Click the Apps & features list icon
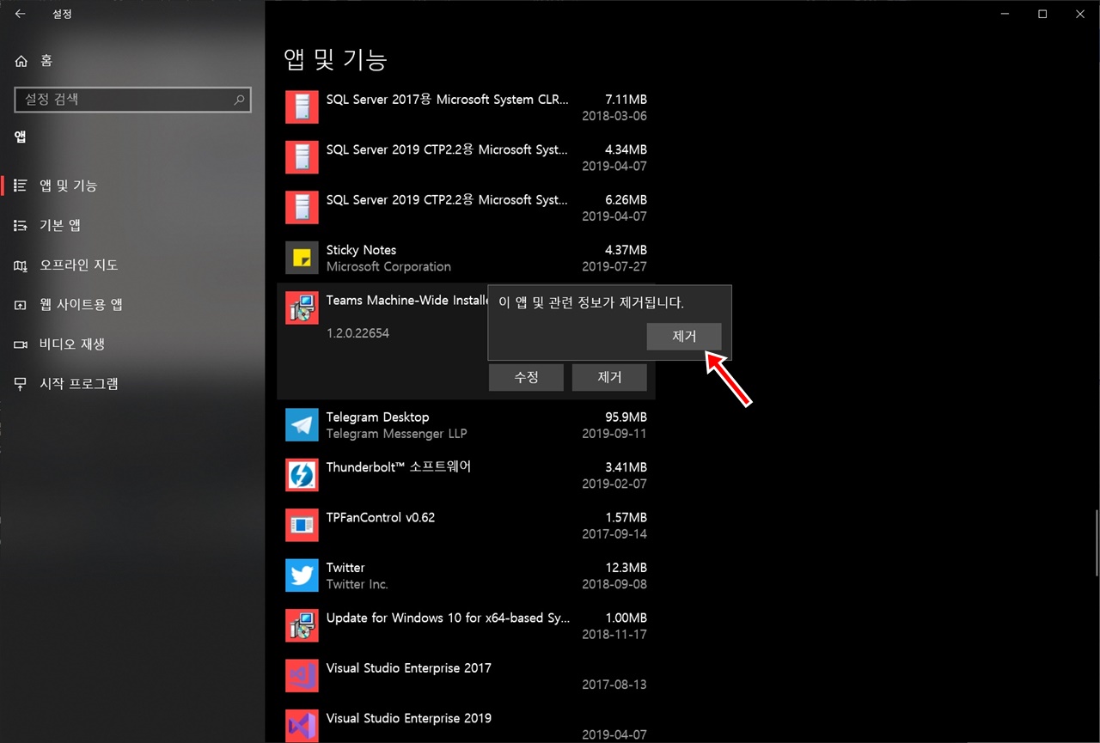The image size is (1100, 743). tap(21, 186)
